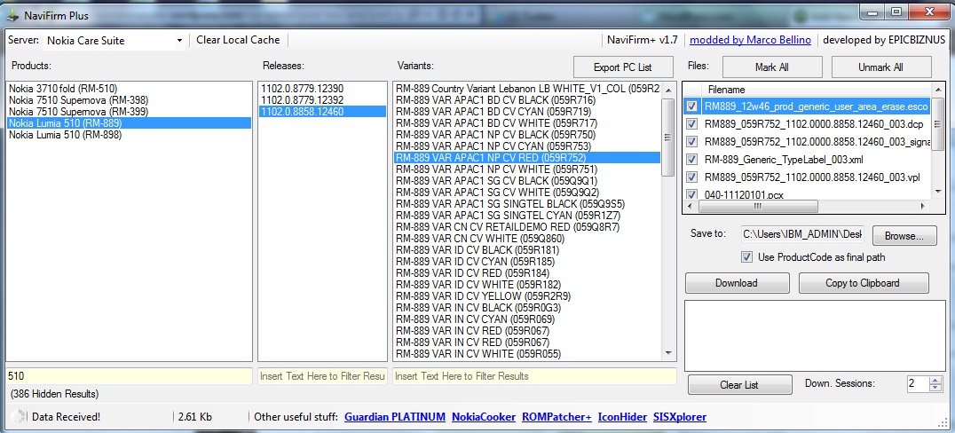Open the modded by Marco Bellino link
This screenshot has height=433, width=955.
click(x=750, y=40)
